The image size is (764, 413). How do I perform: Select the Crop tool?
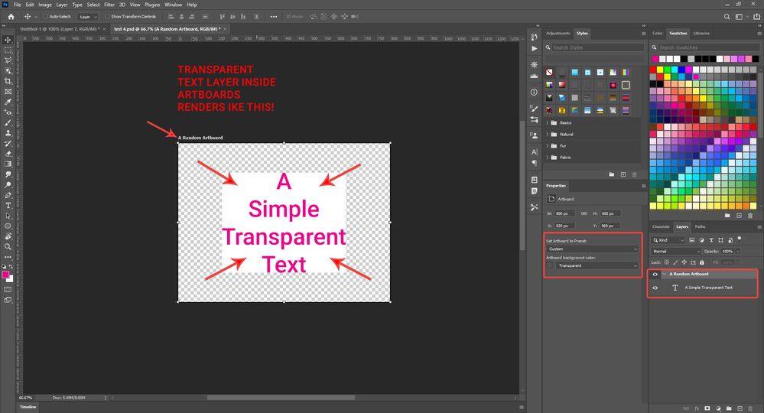coord(8,81)
